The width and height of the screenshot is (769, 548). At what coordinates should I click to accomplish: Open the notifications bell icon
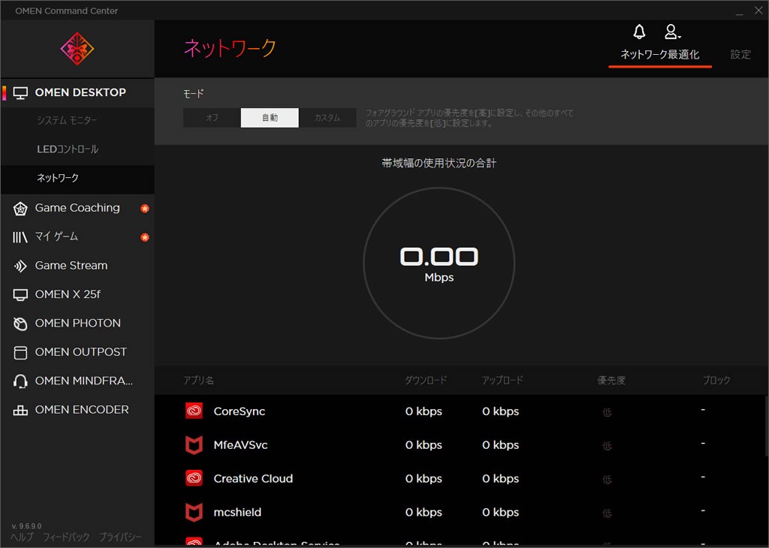639,32
